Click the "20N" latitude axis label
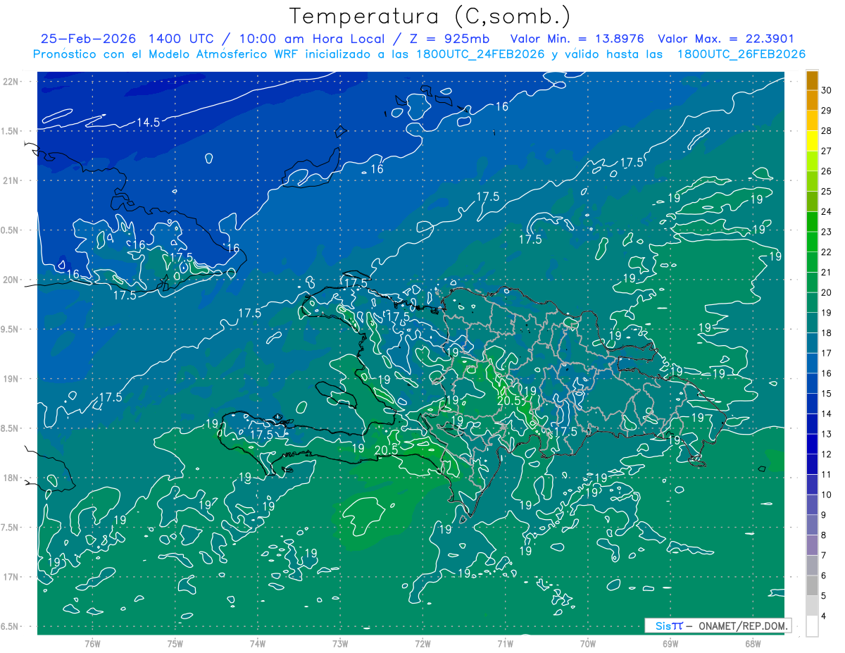The image size is (845, 653). [x=10, y=280]
